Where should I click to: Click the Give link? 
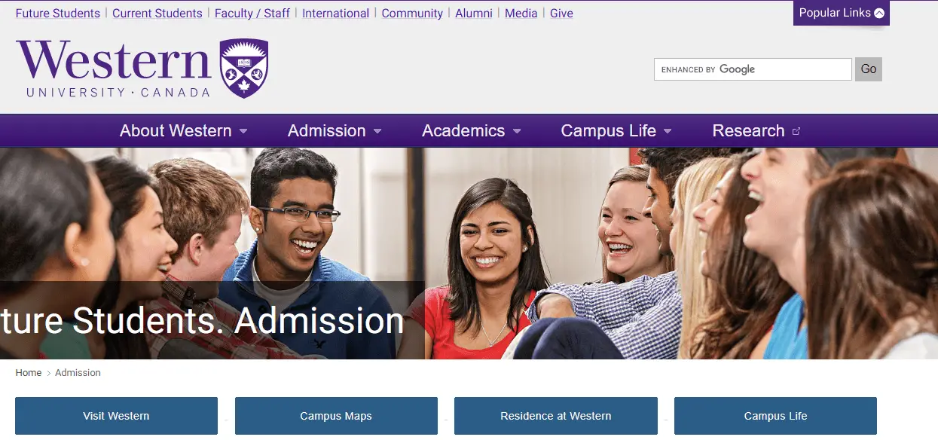pyautogui.click(x=561, y=14)
